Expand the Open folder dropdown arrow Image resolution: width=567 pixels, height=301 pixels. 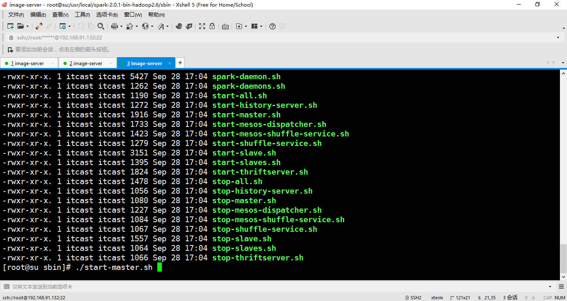[x=27, y=26]
